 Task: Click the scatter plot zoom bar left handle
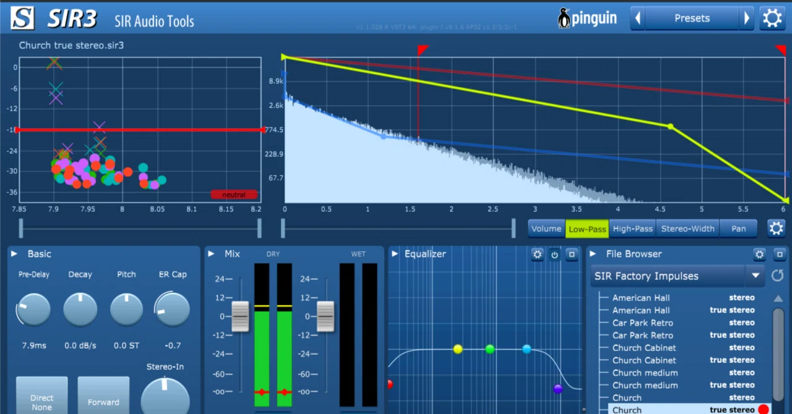coord(21,228)
